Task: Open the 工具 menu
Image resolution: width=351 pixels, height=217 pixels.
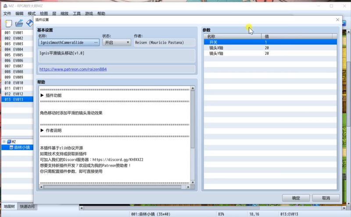Action: [77, 14]
